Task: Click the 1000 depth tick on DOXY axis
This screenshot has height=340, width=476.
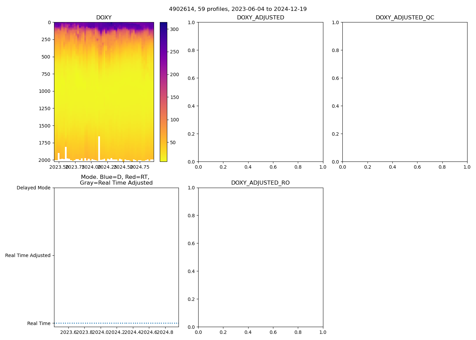Action: [46, 91]
